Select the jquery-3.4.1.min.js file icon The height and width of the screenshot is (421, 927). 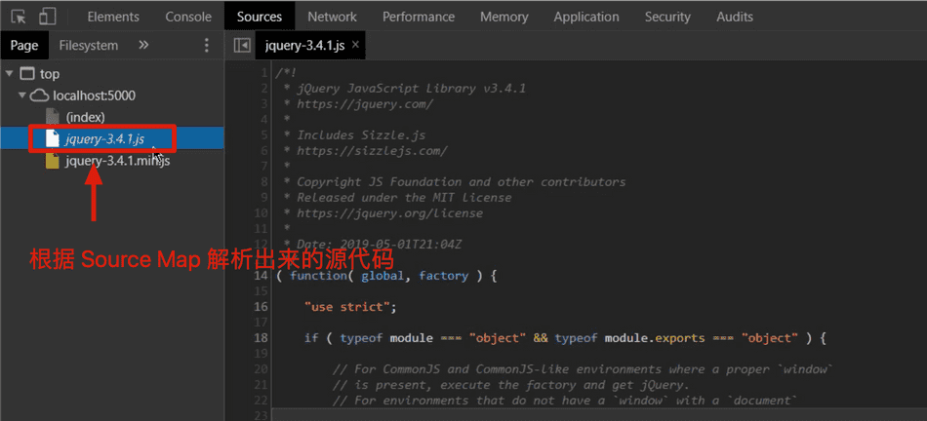pos(53,161)
